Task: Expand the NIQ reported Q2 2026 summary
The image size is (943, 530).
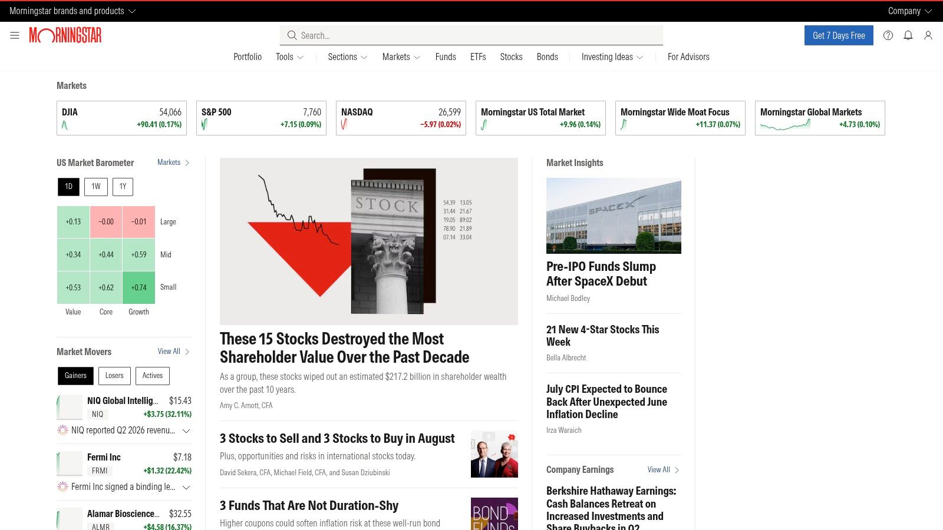Action: coord(186,430)
